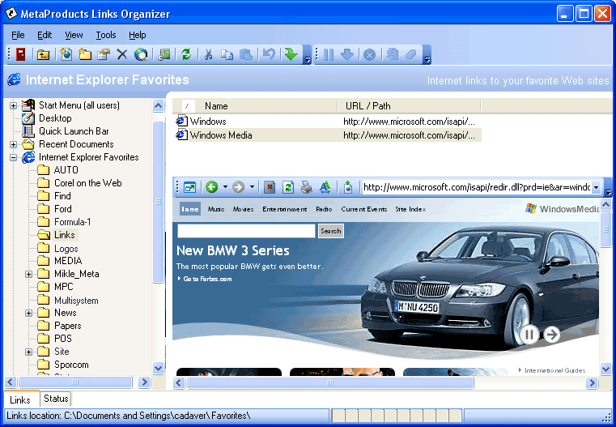Click the tree panel scroll down arrow
This screenshot has width=616, height=427.
tap(159, 369)
